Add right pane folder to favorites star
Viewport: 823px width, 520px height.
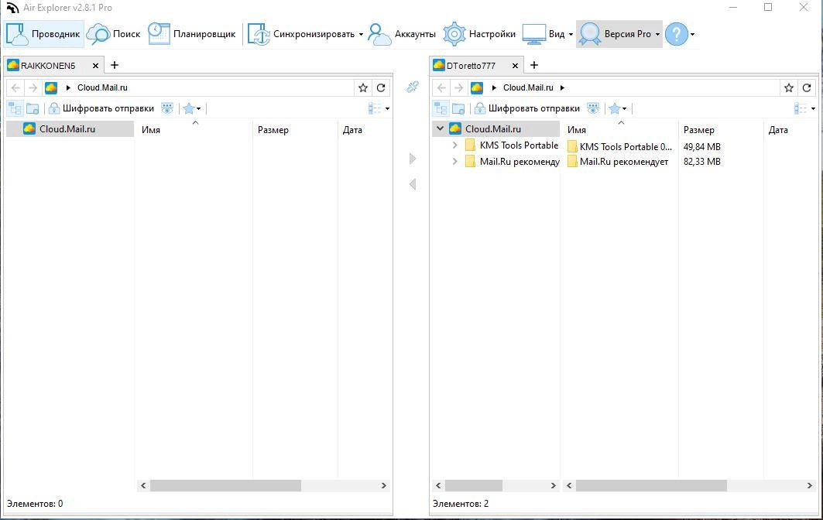[788, 87]
